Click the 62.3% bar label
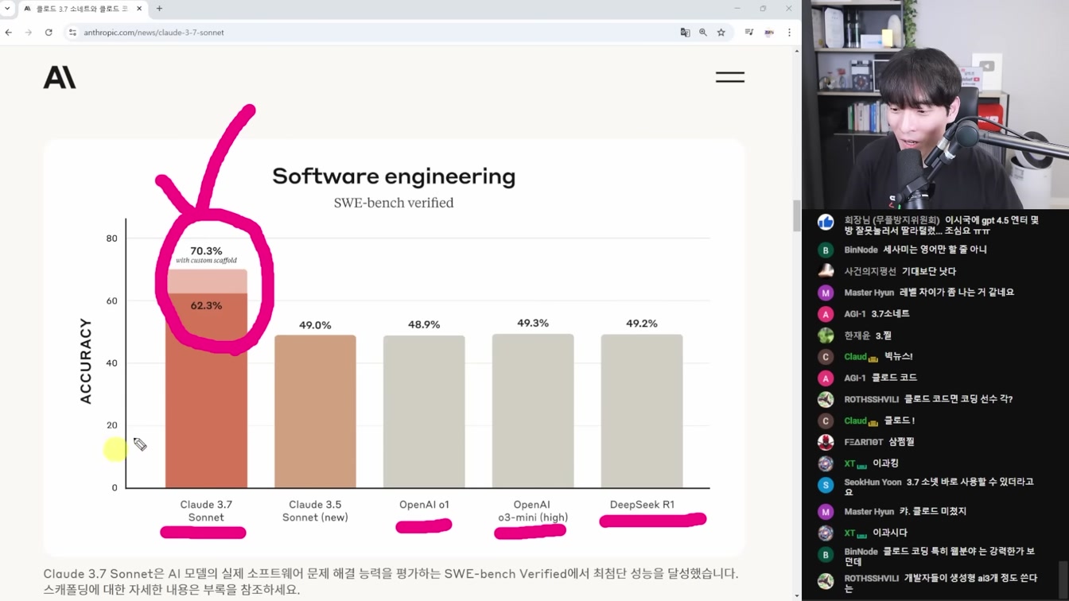The width and height of the screenshot is (1069, 601). pos(206,305)
